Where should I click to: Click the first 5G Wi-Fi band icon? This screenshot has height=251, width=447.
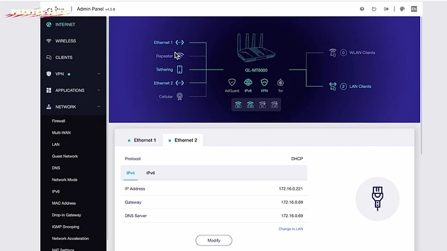(238, 105)
